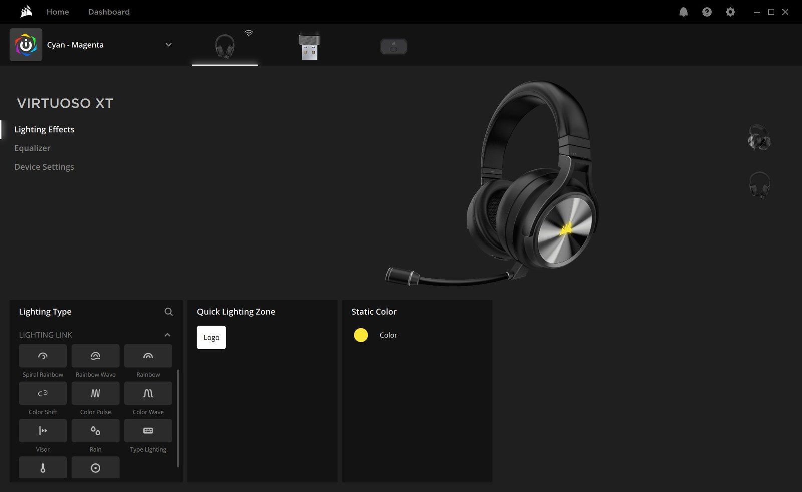Click the Color label beside swatch
The image size is (802, 492).
(x=388, y=335)
